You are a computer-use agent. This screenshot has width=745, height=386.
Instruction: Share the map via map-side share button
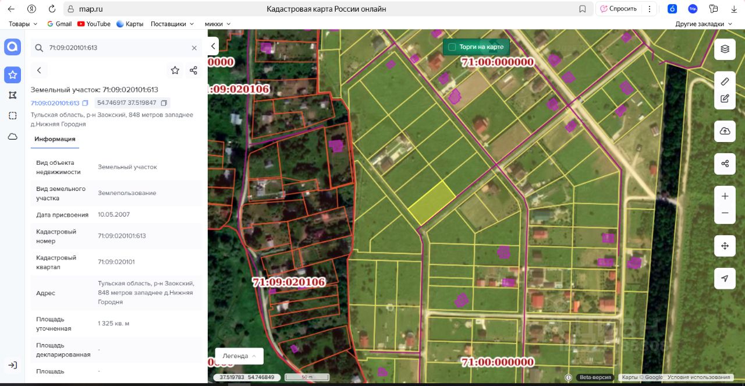(725, 164)
